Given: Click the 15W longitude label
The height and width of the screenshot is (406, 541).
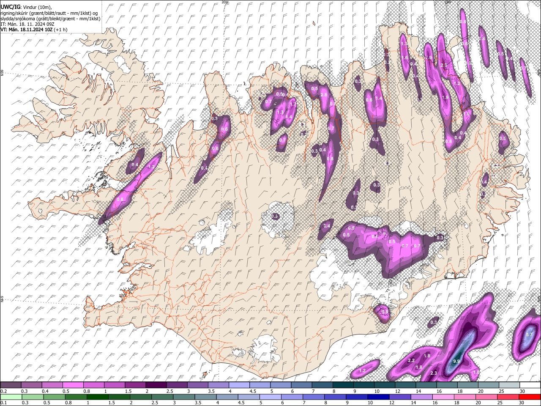Looking at the screenshot, I should 448,2.
